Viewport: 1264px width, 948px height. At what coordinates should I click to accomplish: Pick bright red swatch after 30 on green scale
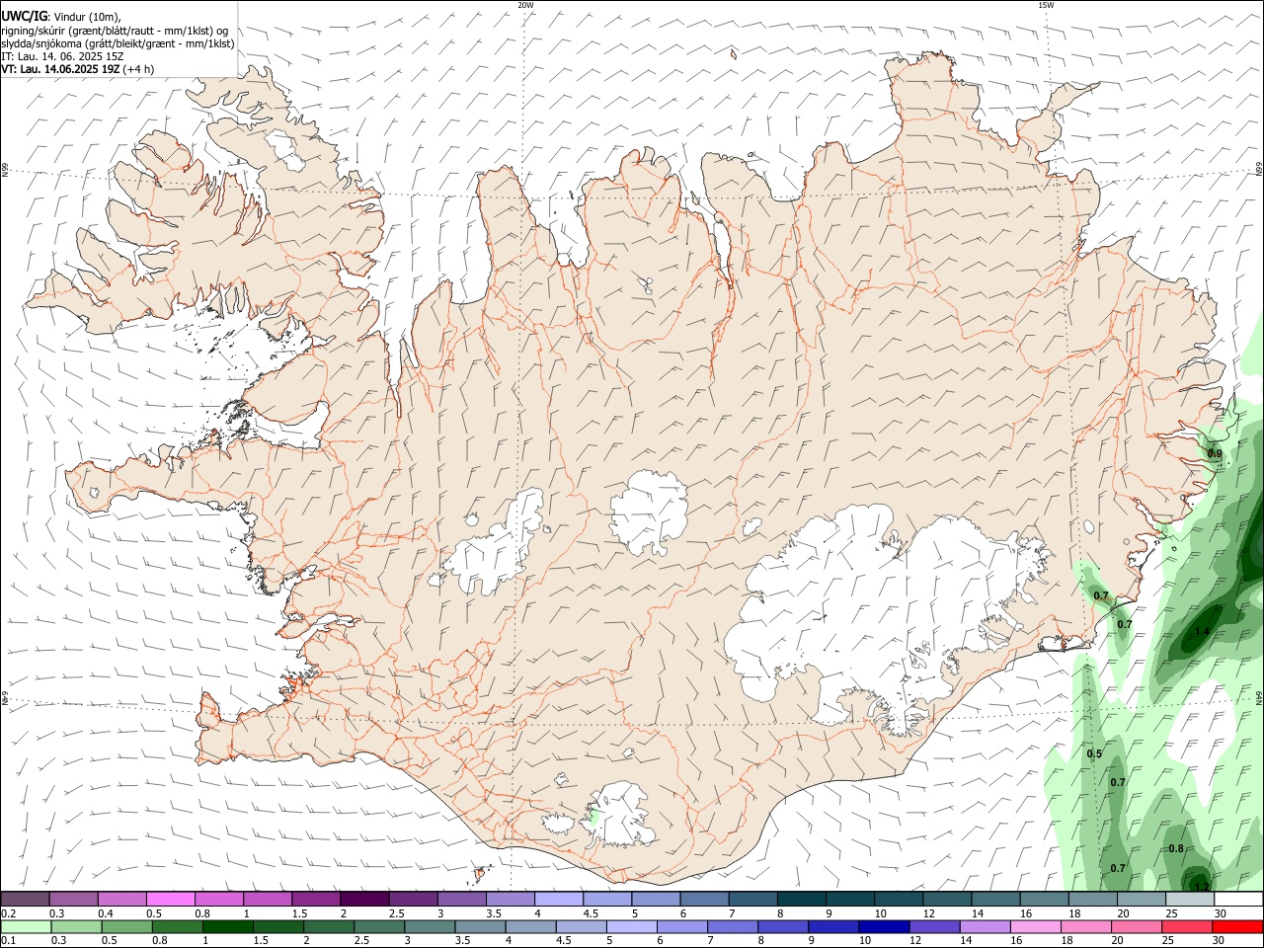(1235, 927)
